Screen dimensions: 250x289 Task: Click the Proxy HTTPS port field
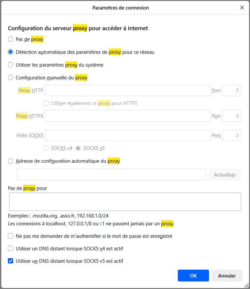click(x=231, y=116)
